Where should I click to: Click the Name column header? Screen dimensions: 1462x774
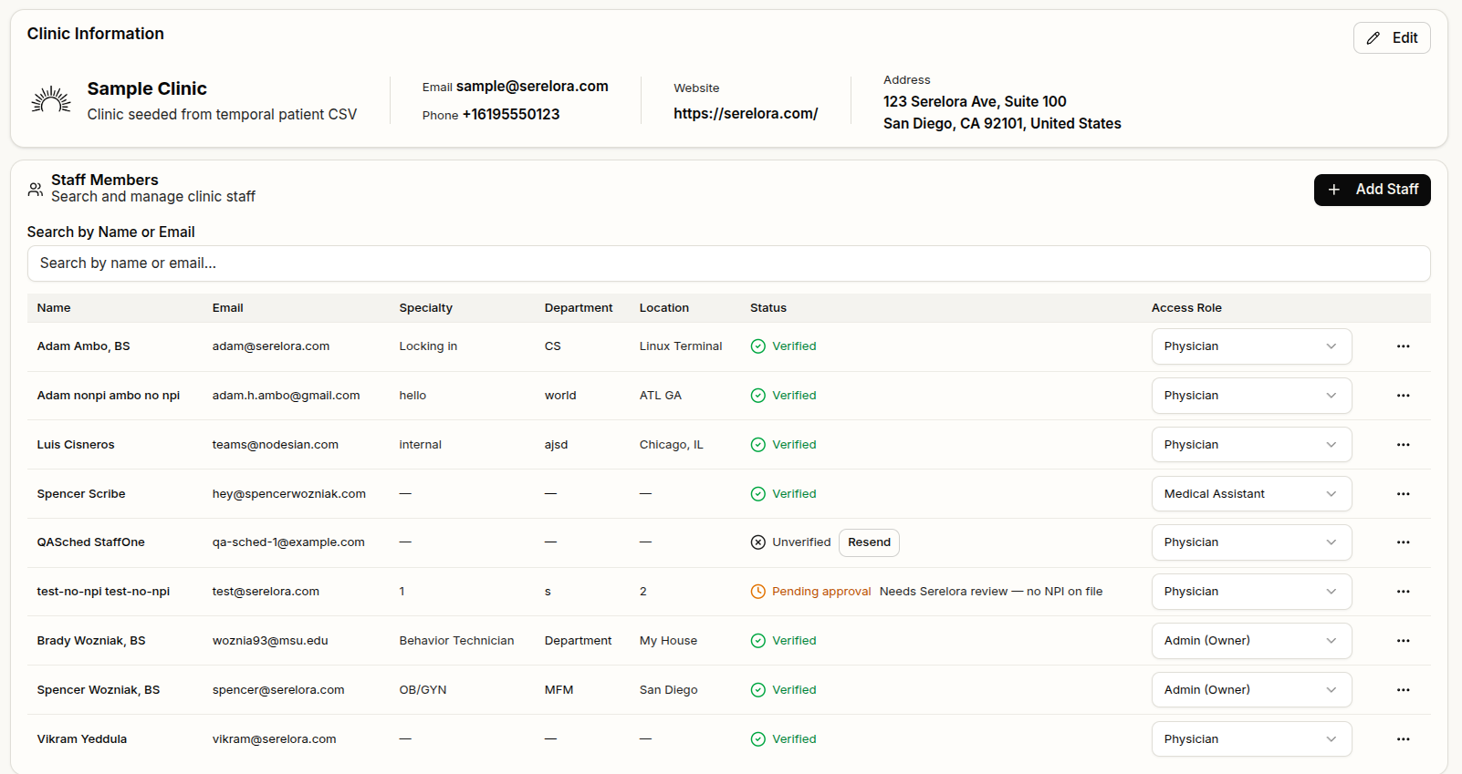pos(54,308)
